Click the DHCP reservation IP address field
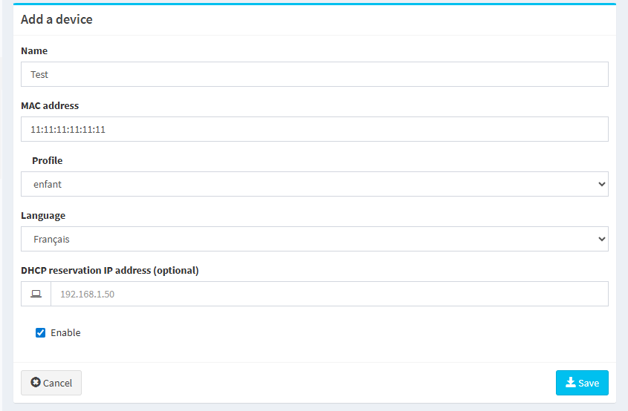This screenshot has width=628, height=411. [329, 294]
